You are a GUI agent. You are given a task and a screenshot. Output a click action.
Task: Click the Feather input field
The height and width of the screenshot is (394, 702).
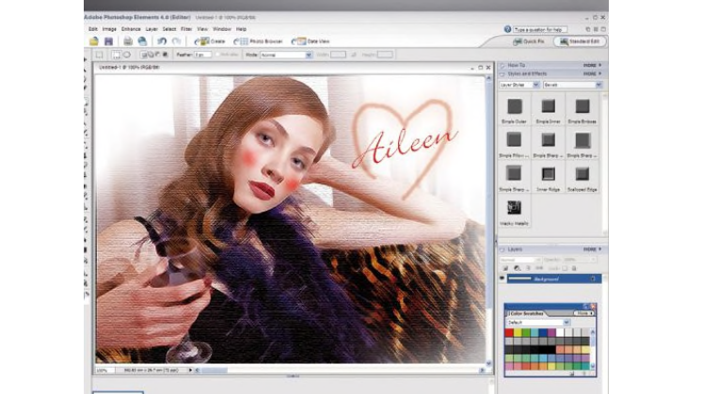[202, 55]
